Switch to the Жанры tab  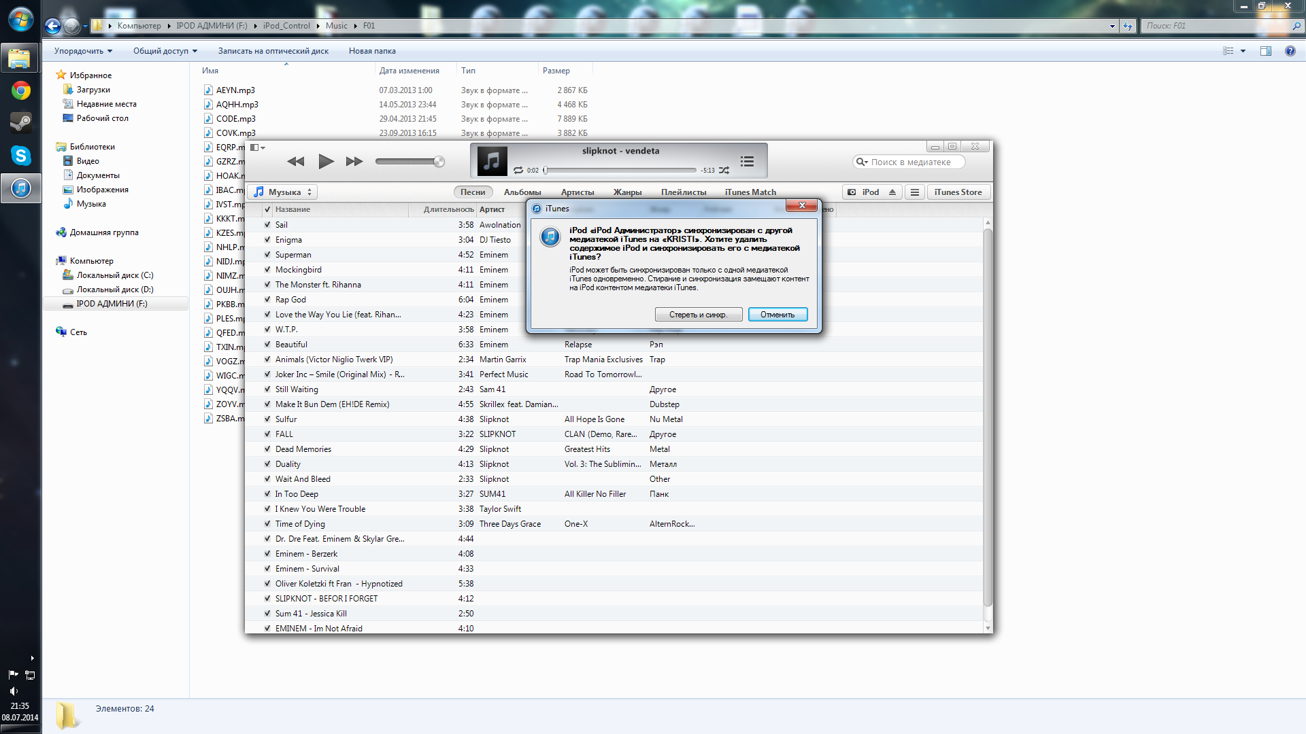627,192
